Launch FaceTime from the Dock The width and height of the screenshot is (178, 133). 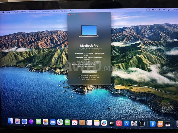point(67,122)
